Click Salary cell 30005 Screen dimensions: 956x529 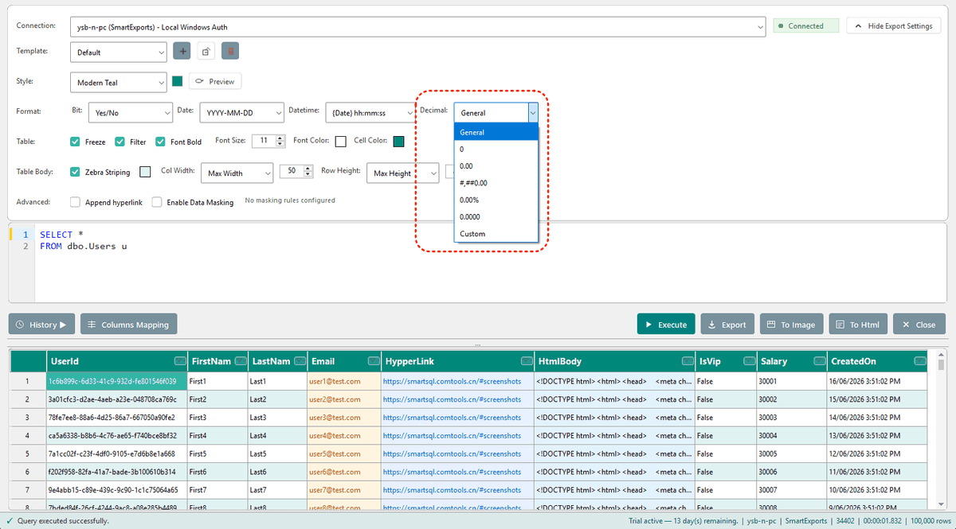pyautogui.click(x=792, y=453)
